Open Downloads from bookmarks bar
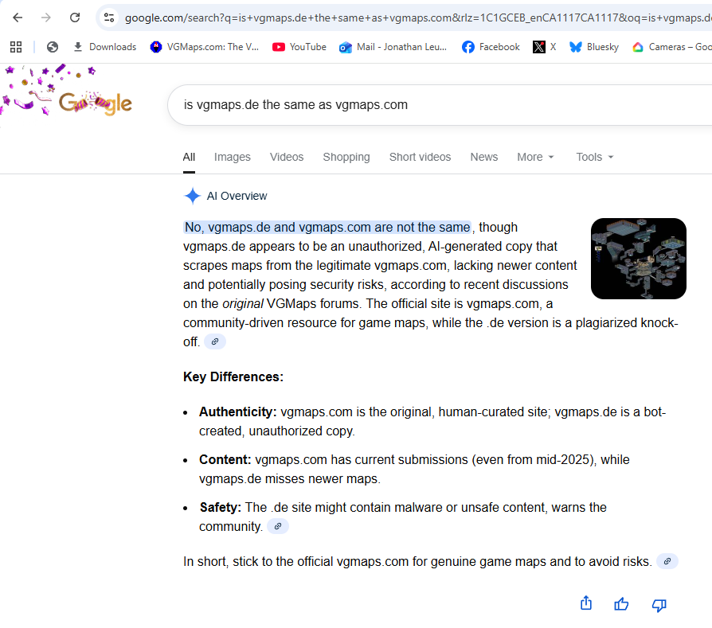Image resolution: width=712 pixels, height=628 pixels. [104, 47]
